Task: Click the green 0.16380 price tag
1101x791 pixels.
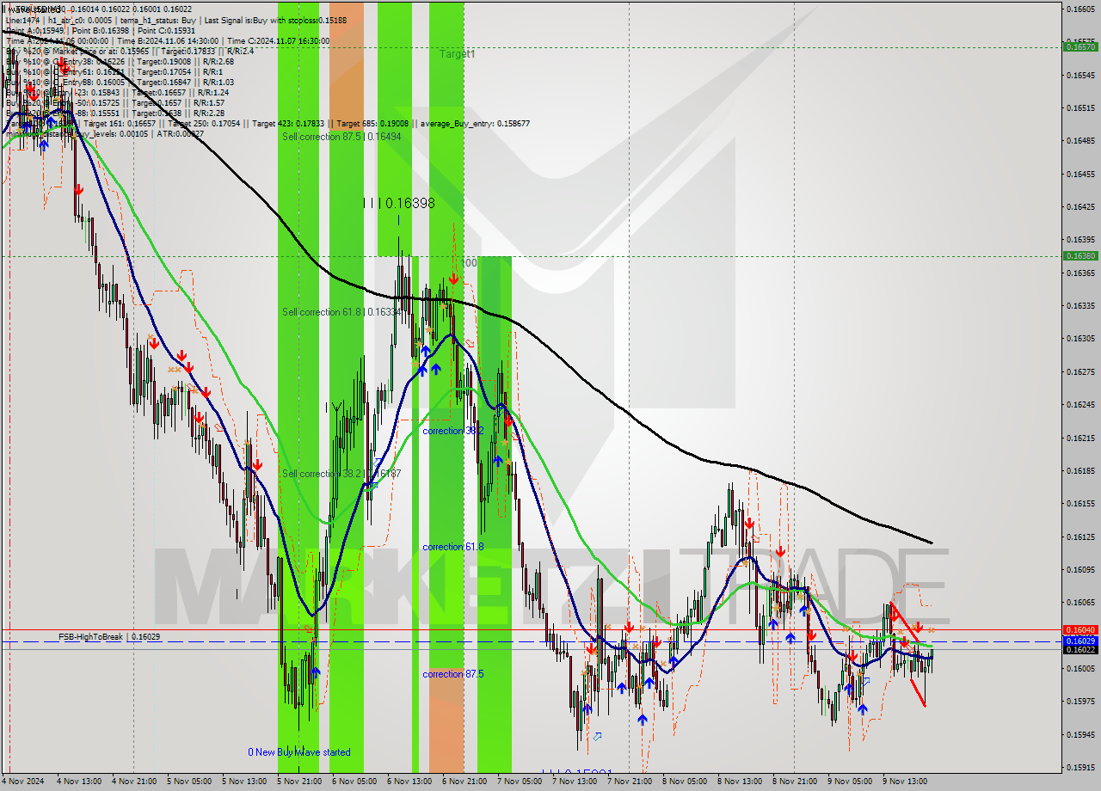Action: coord(1080,255)
